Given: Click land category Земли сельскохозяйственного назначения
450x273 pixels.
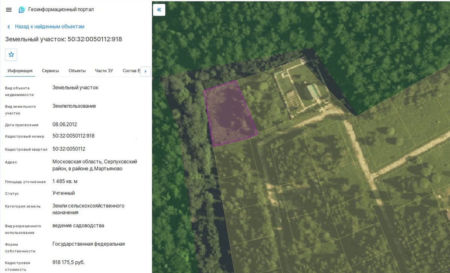Looking at the screenshot, I should click(x=88, y=209).
